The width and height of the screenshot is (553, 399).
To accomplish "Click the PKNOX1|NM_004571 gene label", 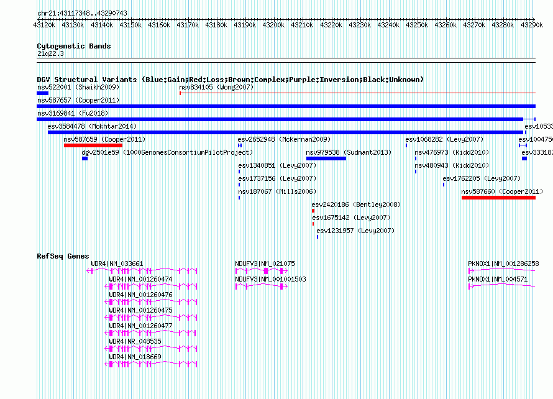I will [498, 279].
